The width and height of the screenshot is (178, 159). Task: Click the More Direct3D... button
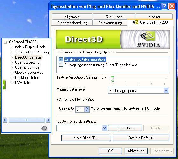86,138
